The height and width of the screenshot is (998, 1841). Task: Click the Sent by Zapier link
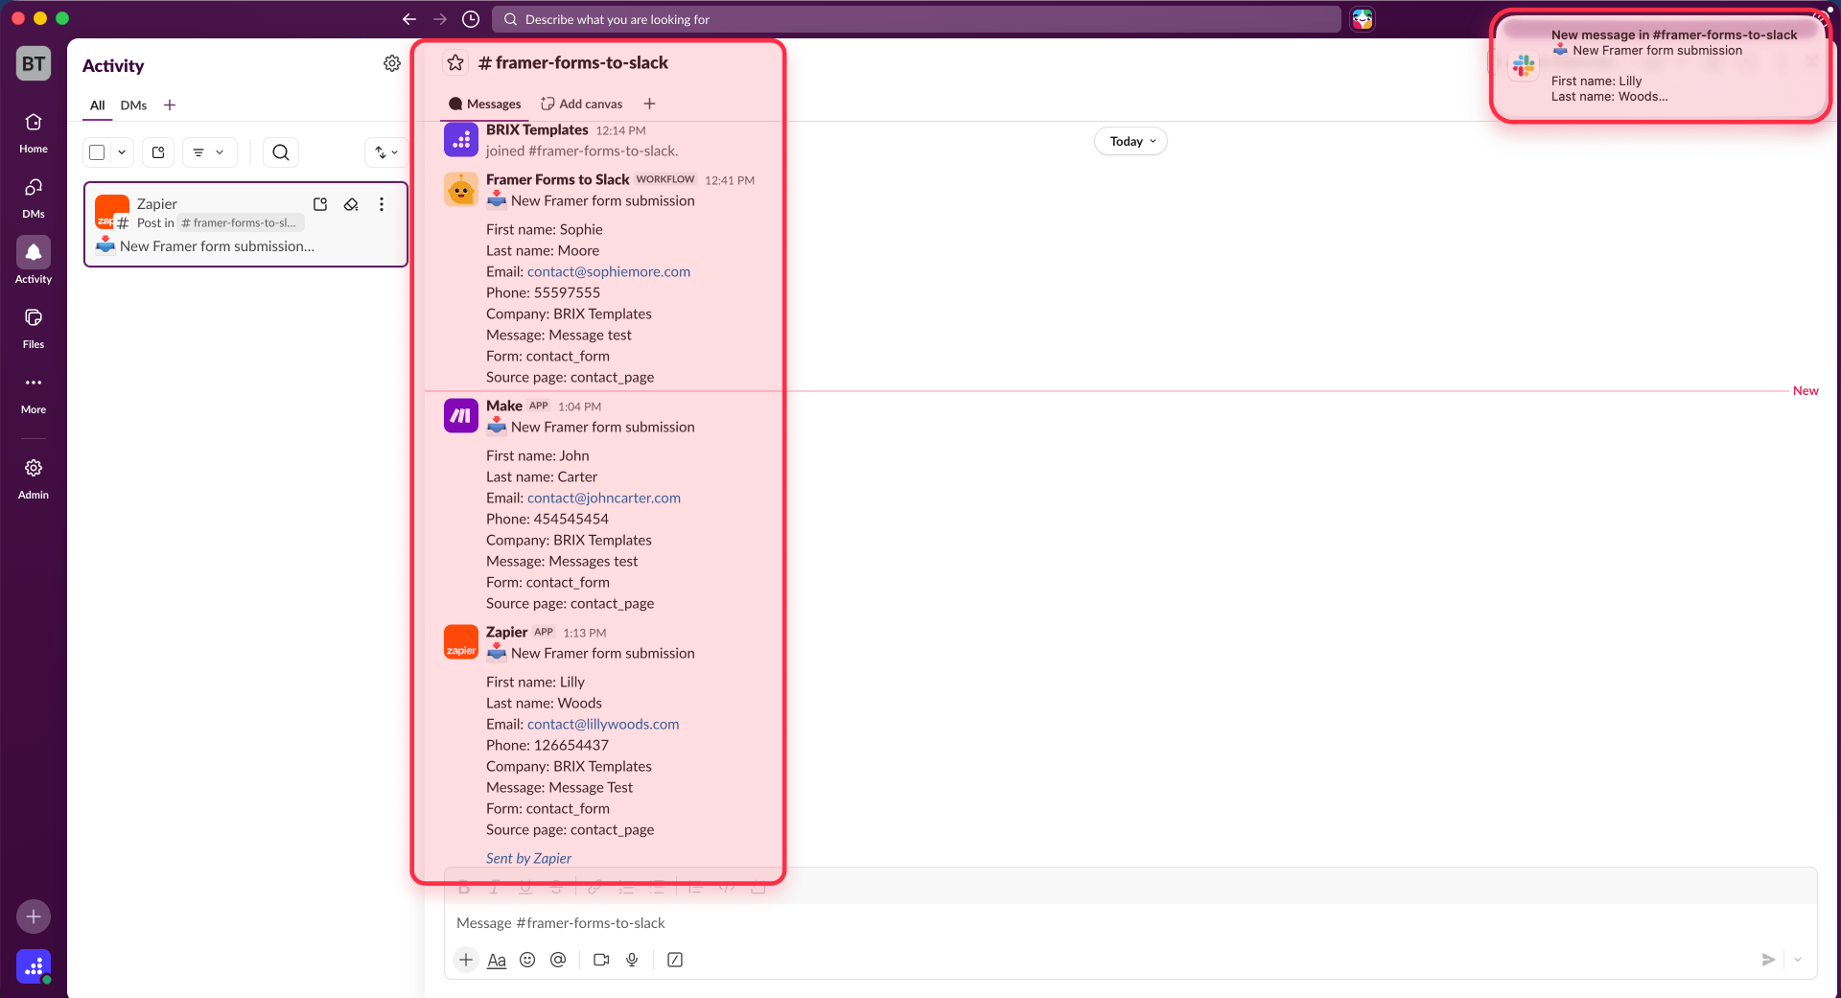(528, 858)
